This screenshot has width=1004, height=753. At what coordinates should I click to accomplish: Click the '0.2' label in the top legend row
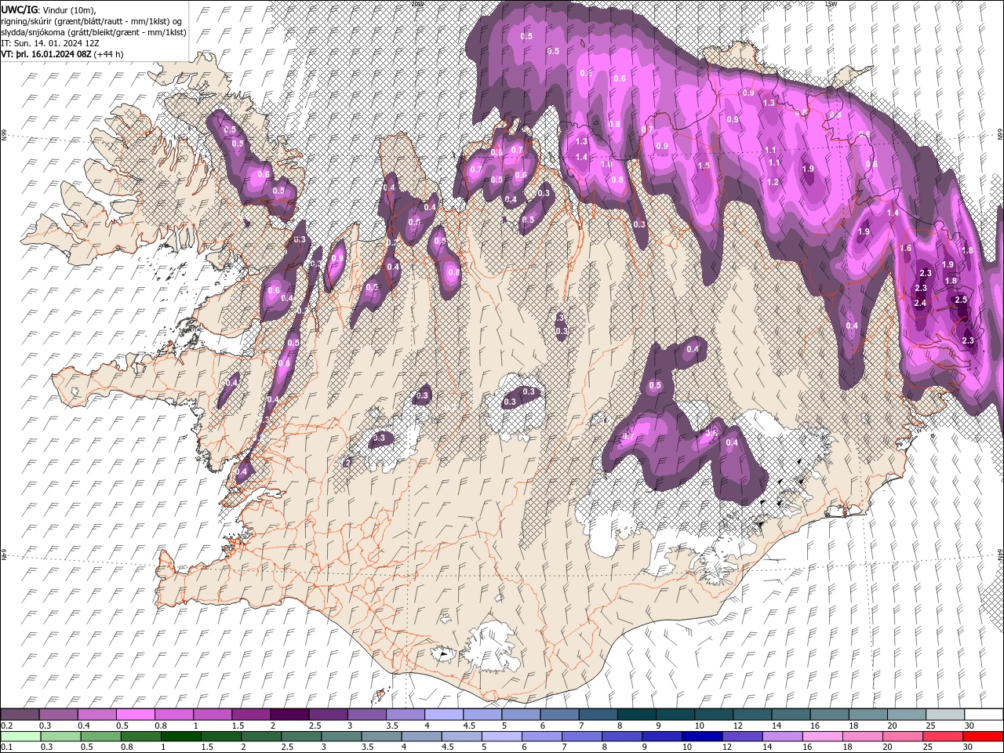[x=6, y=726]
